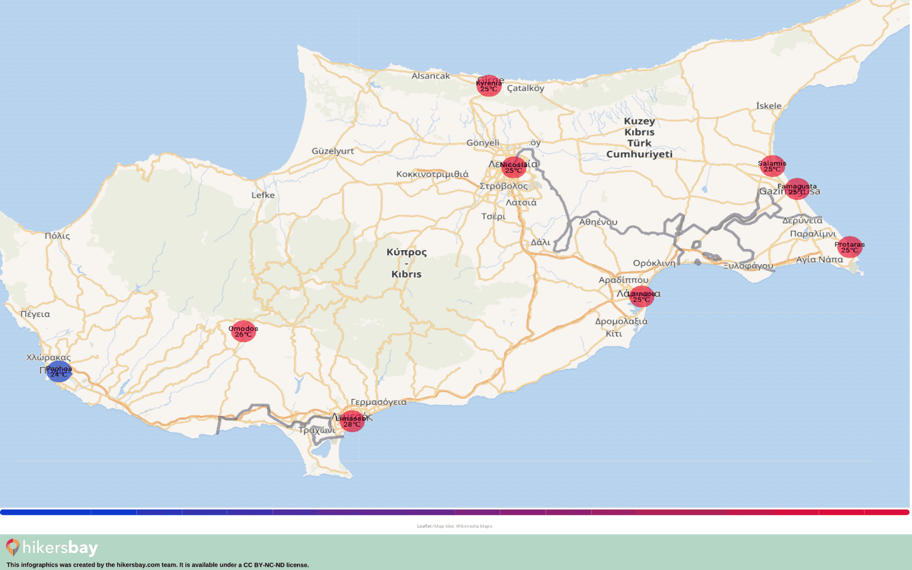The height and width of the screenshot is (570, 912).
Task: Click the Güzelyurt town label
Action: 332,151
